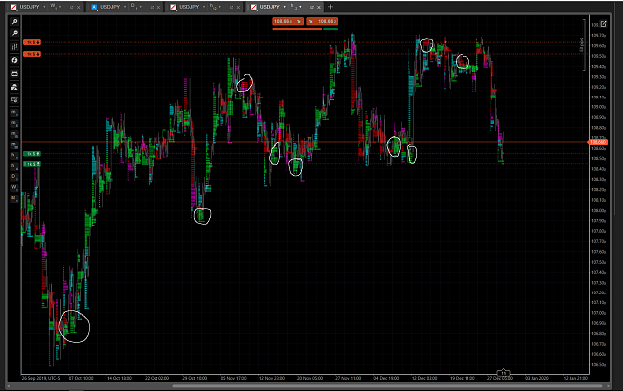Expand timeframe dropdown on third USDJPY tab

[219, 7]
